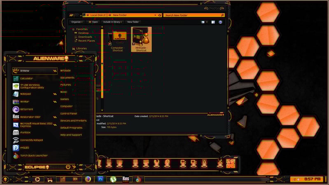The width and height of the screenshot is (329, 185).
Task: Open Documents from the start menu
Action: (x=68, y=78)
